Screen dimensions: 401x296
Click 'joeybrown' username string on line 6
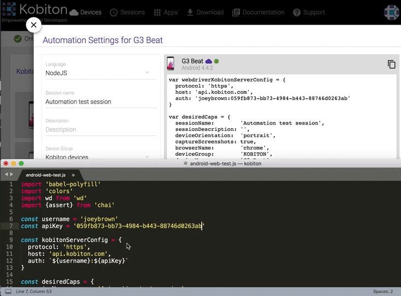tap(99, 219)
